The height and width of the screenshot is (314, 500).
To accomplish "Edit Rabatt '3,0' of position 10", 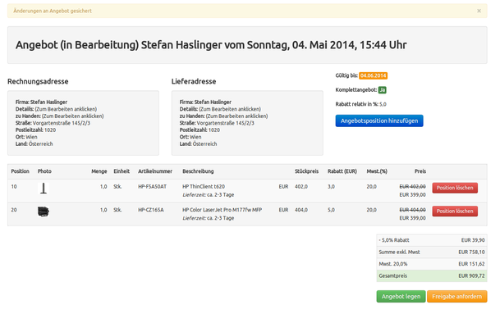I will (x=331, y=187).
